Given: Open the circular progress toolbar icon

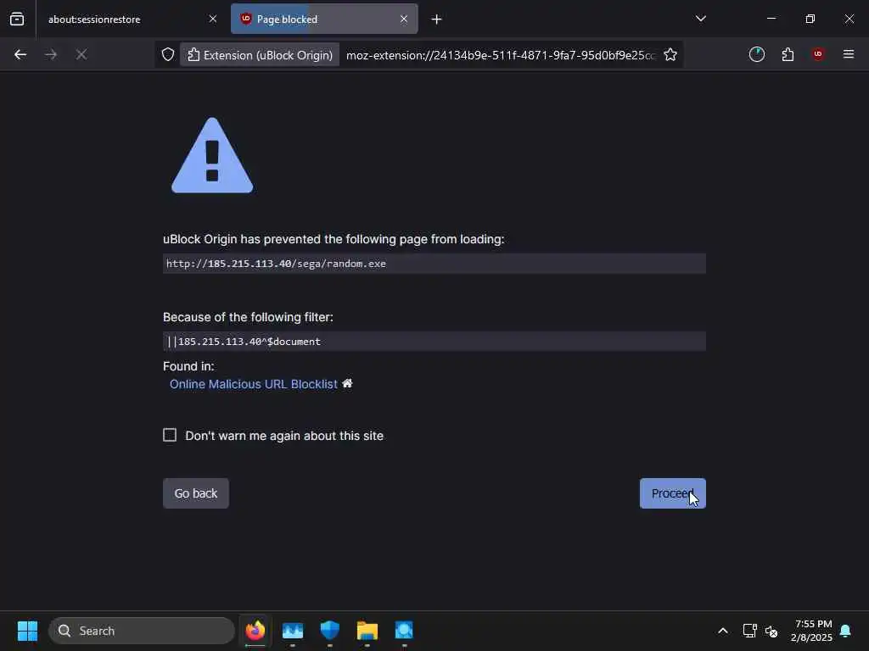Looking at the screenshot, I should [756, 54].
